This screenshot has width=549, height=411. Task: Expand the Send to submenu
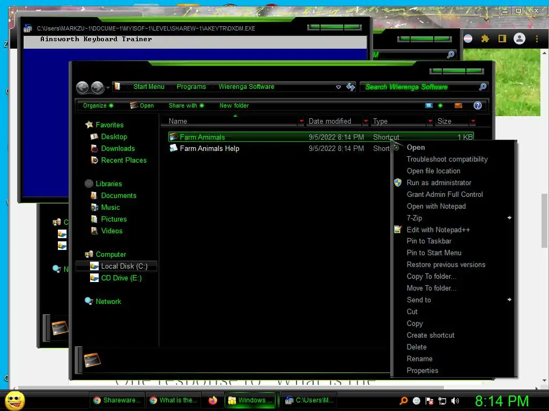(509, 300)
